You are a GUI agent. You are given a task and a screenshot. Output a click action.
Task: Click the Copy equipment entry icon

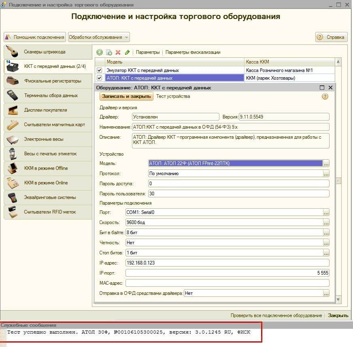[109, 53]
